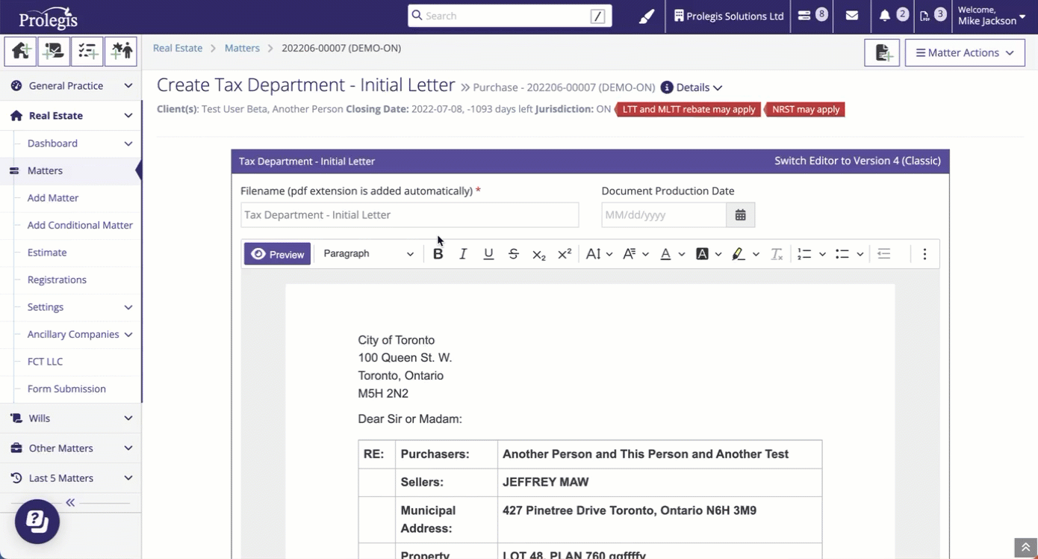Click the Preview button
Image resolution: width=1038 pixels, height=559 pixels.
click(277, 254)
